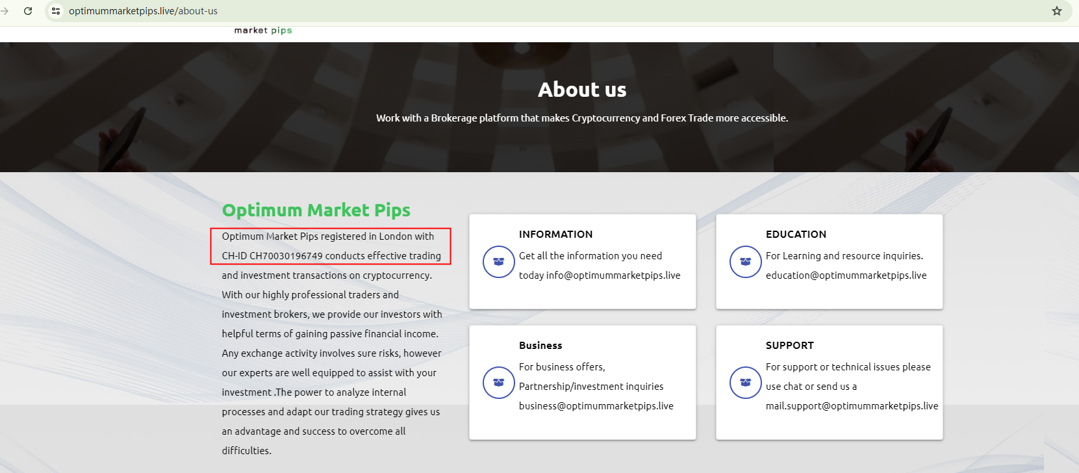Screen dimensions: 1079x473
Task: Click the SUPPORT card heading
Action: (x=789, y=346)
